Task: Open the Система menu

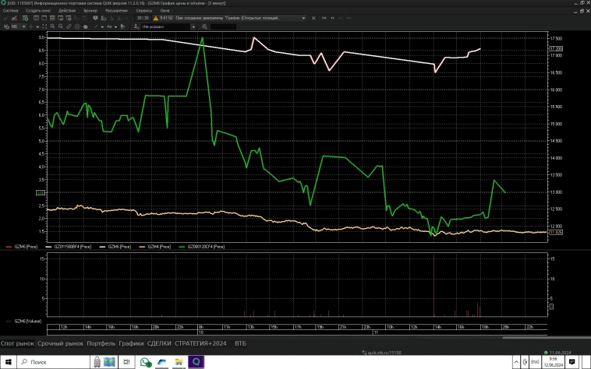Action: coord(10,10)
